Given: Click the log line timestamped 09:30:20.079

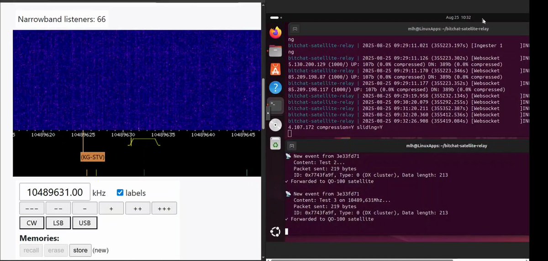Looking at the screenshot, I should click(409, 102).
